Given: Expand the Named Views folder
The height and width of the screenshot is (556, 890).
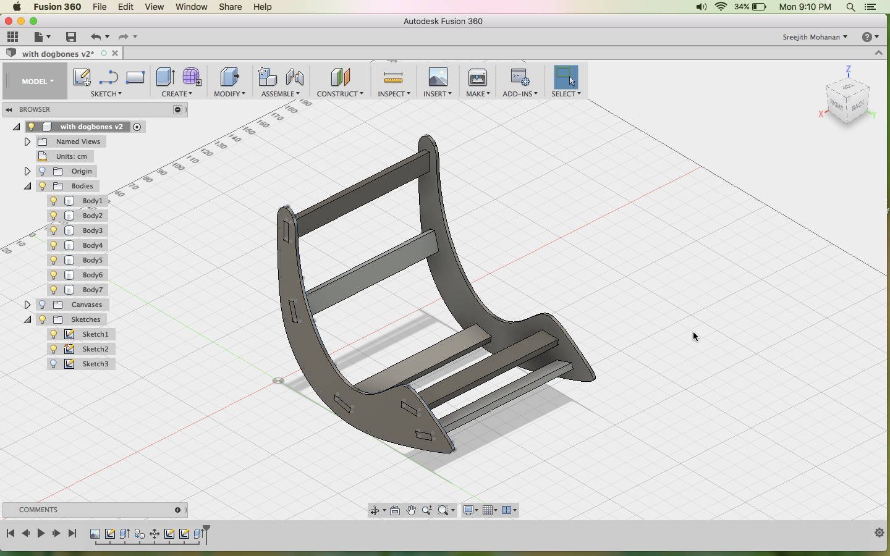Looking at the screenshot, I should click(x=27, y=141).
